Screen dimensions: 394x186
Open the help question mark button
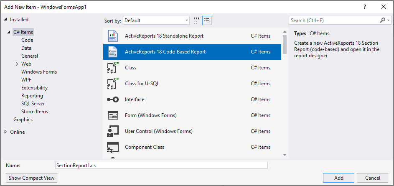tap(365, 7)
